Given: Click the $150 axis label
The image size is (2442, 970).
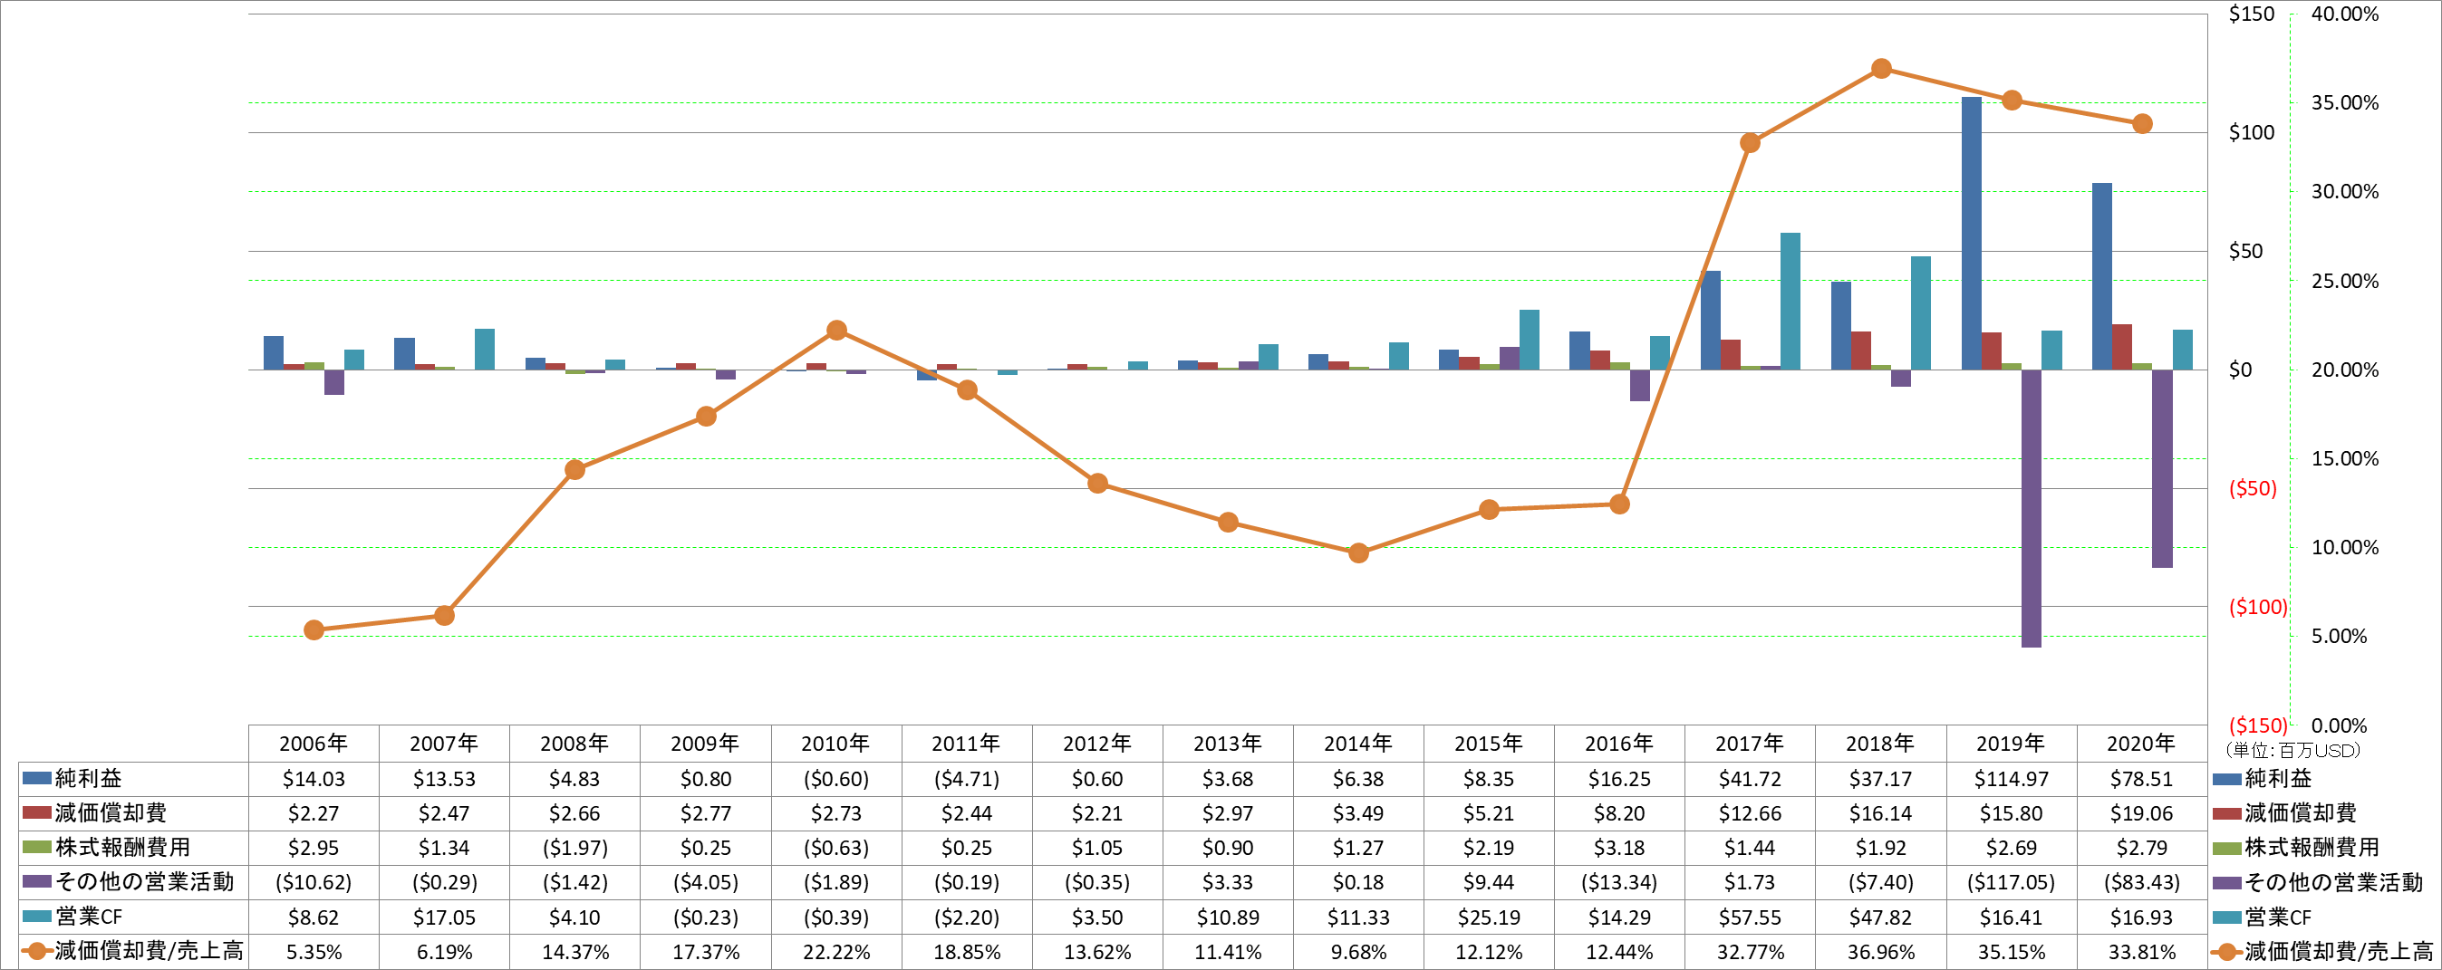Looking at the screenshot, I should [2251, 14].
